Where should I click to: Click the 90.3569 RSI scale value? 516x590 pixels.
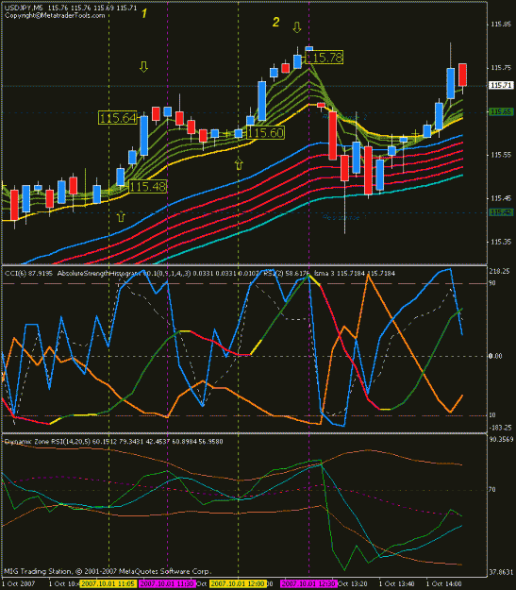501,439
